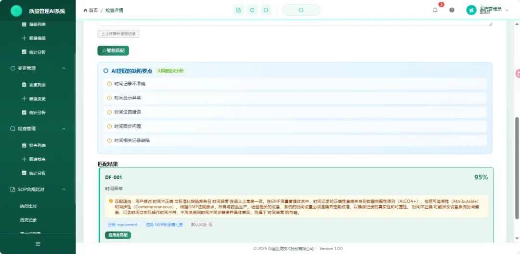
Task: Click the SOP合规比对 section icon
Action: click(13, 190)
